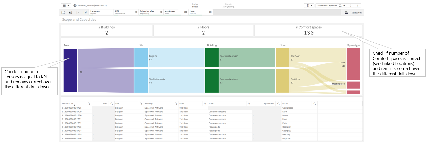Open the Scope and Capacities sheet selector
The image size is (427, 145).
click(x=331, y=6)
